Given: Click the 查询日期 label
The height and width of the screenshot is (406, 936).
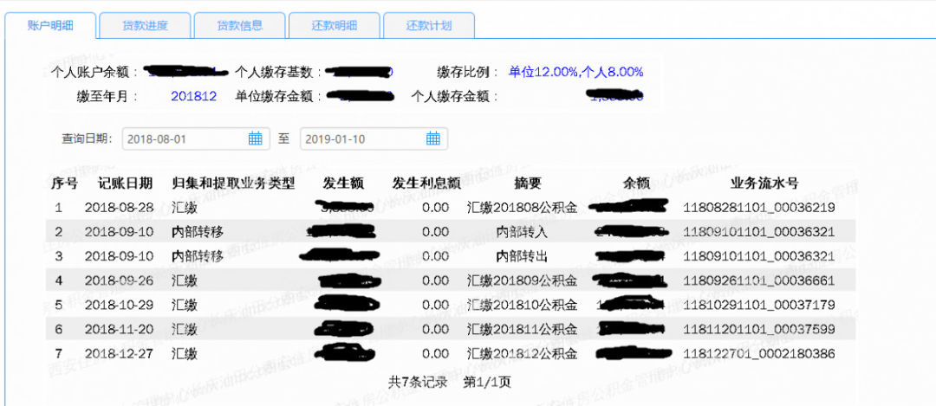Looking at the screenshot, I should coord(88,139).
